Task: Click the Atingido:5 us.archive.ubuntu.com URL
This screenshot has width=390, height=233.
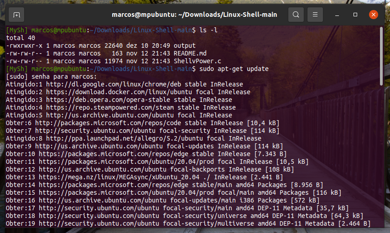Action: (x=110, y=115)
